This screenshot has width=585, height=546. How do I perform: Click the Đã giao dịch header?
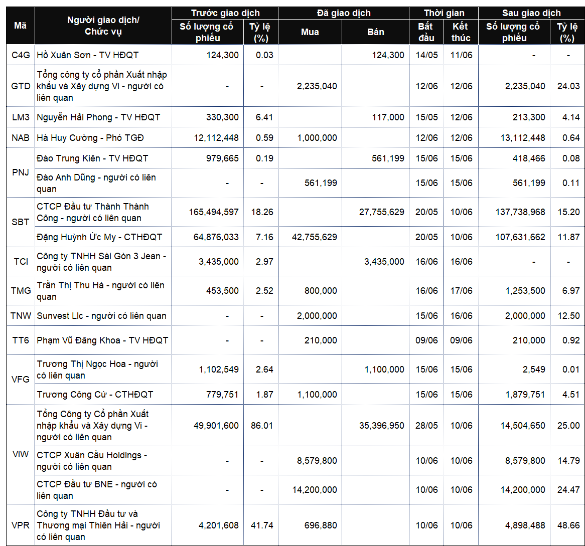point(344,13)
